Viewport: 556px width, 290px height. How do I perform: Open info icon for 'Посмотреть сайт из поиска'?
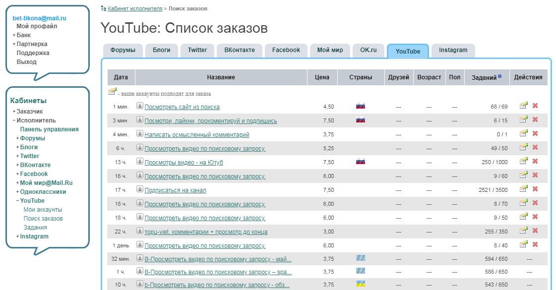click(x=140, y=106)
